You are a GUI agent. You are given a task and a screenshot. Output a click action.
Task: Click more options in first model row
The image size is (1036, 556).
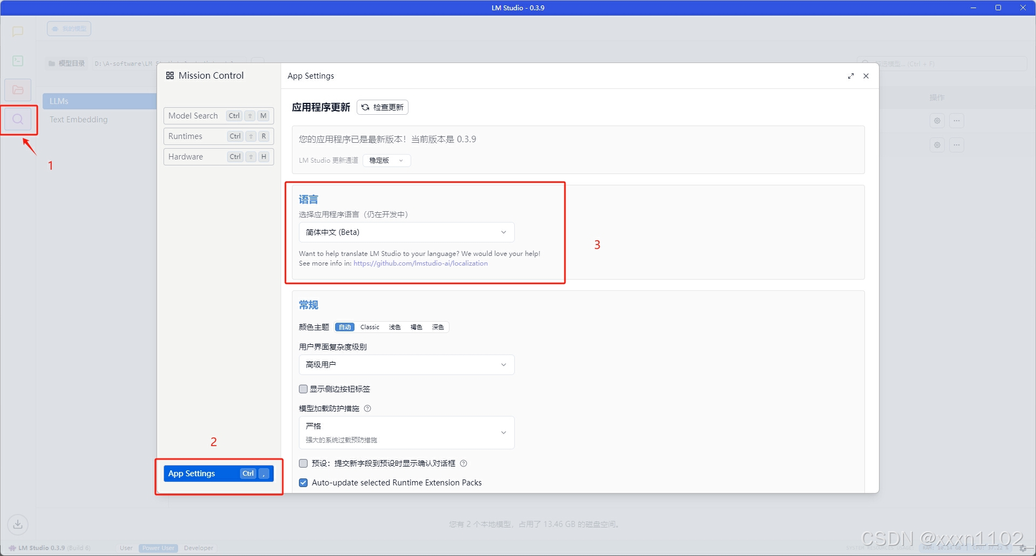[x=957, y=121]
